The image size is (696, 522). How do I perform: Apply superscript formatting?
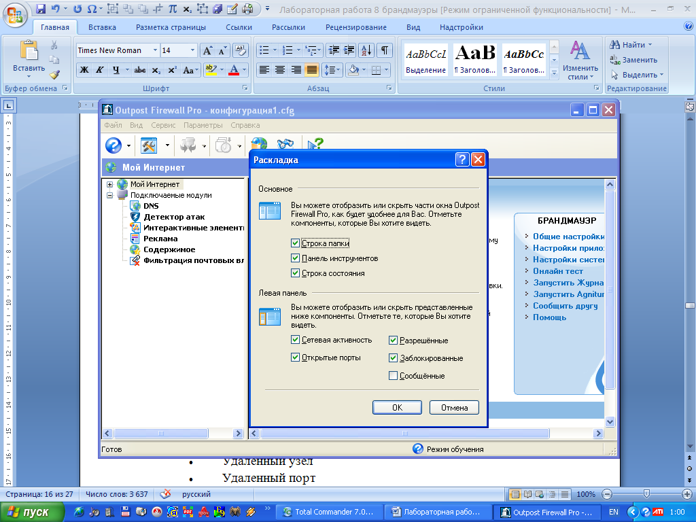(x=172, y=70)
